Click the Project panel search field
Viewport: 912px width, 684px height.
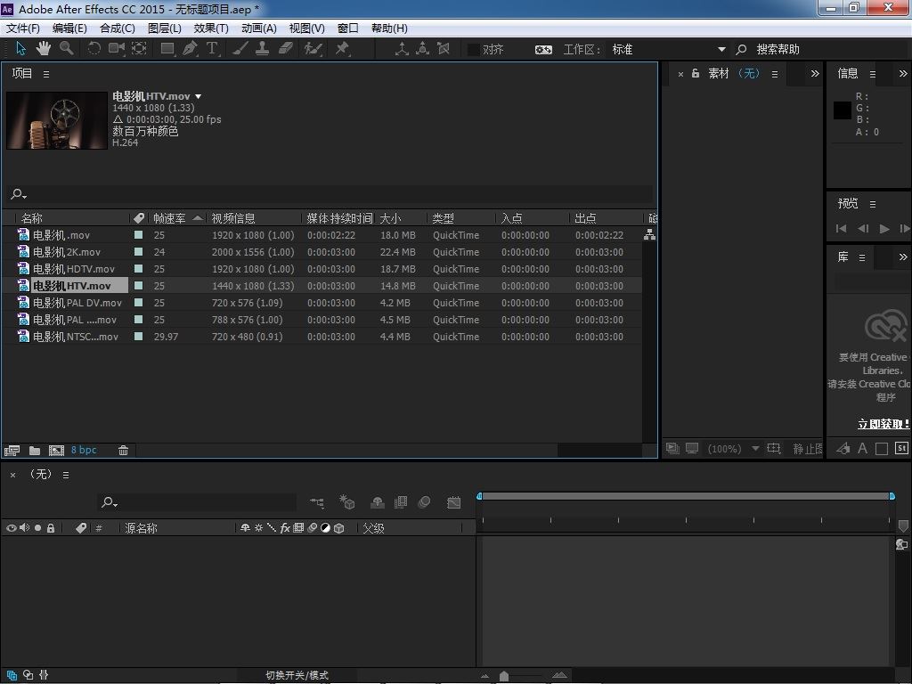tap(329, 194)
